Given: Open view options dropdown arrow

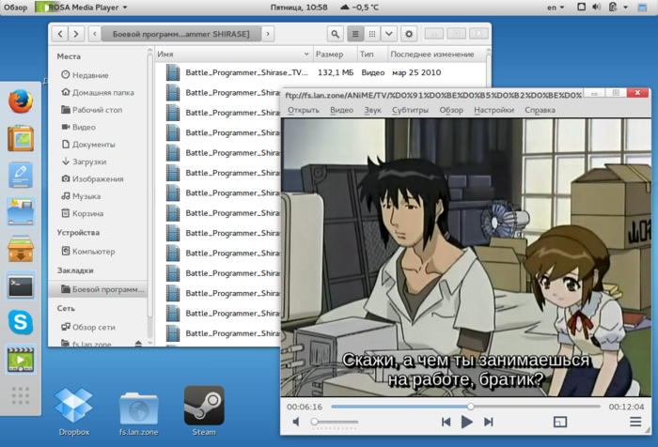Looking at the screenshot, I should (x=389, y=34).
